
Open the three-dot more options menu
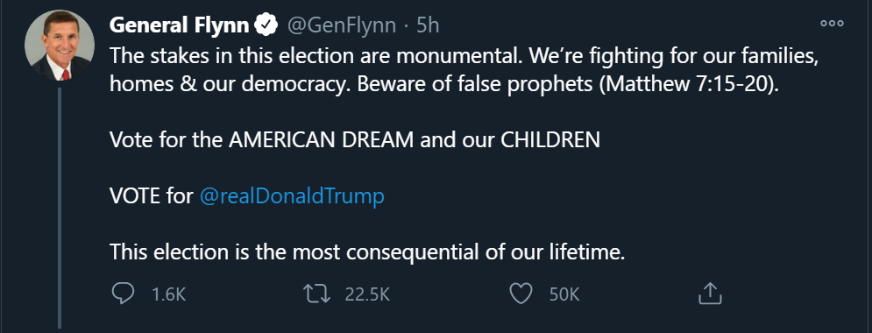click(x=832, y=24)
